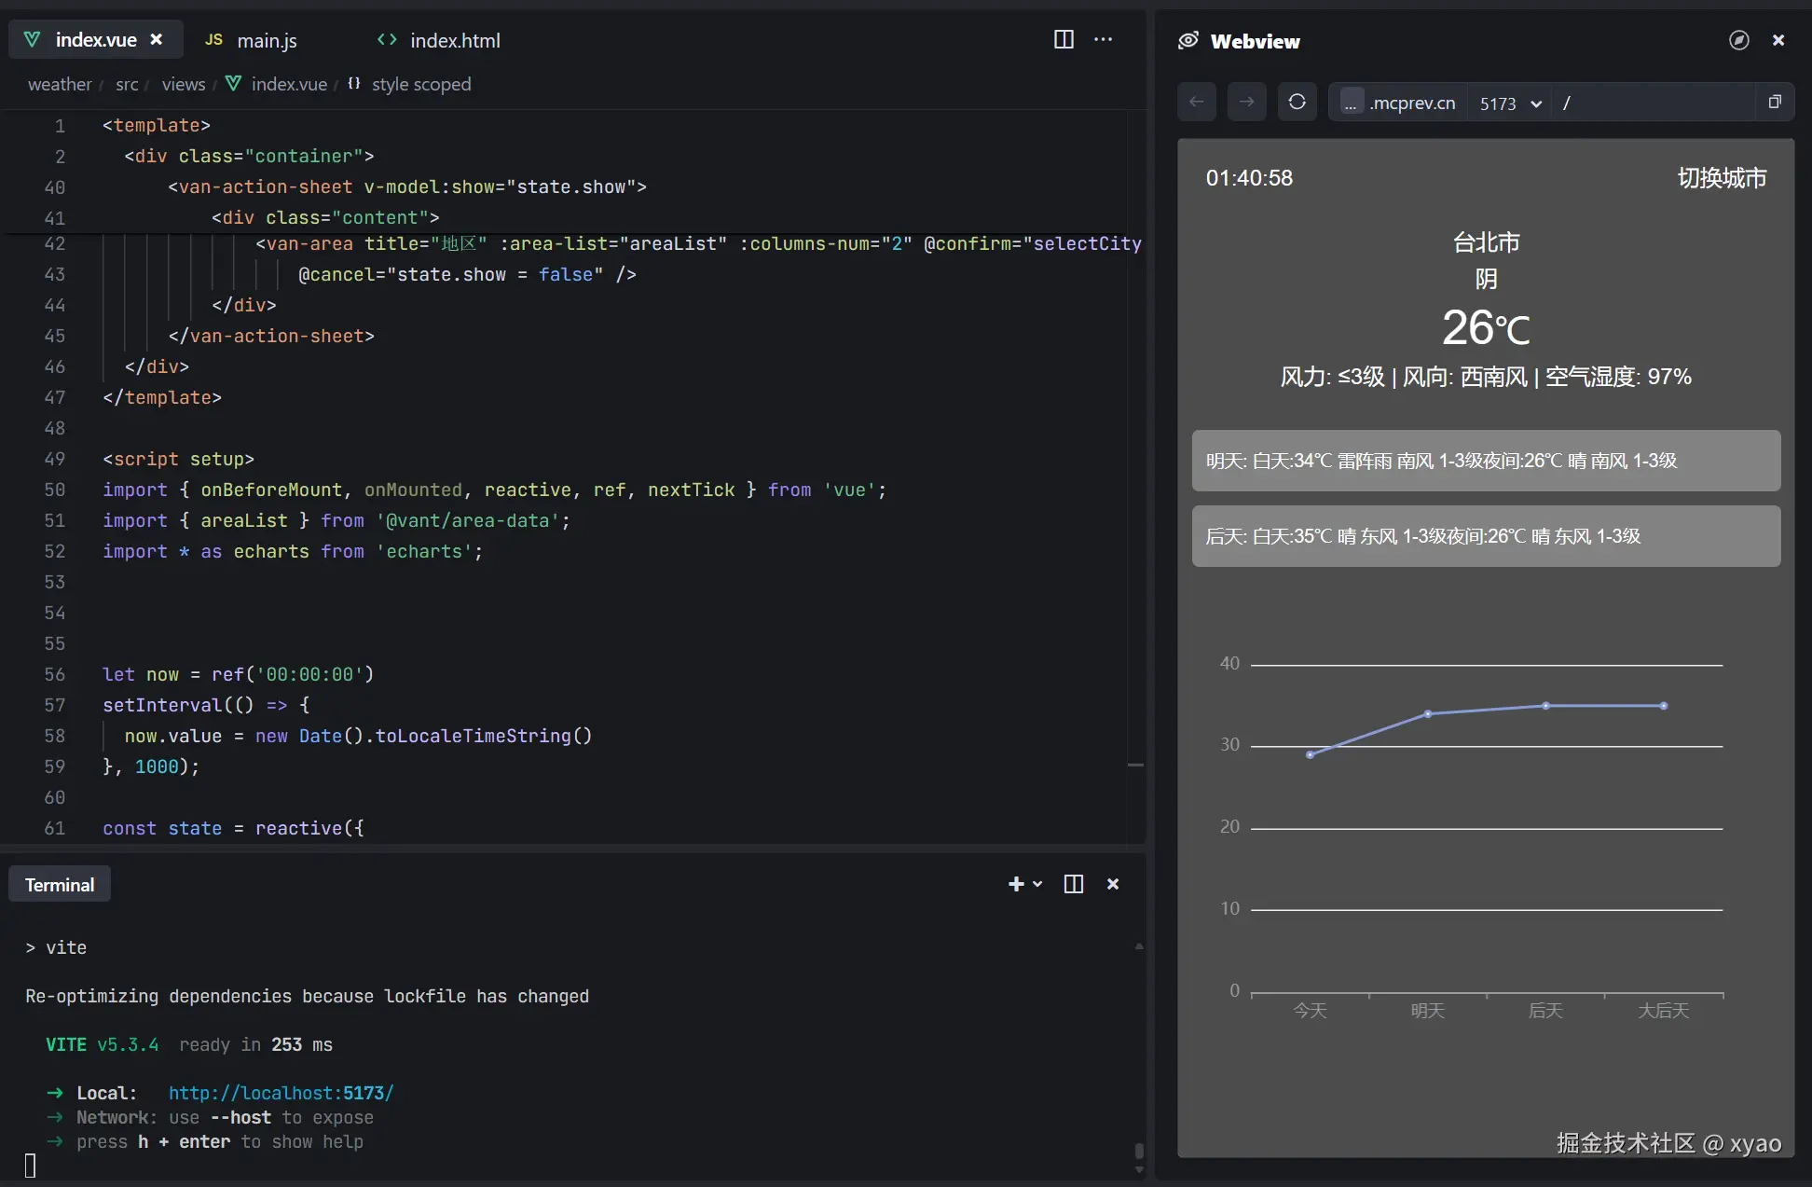Click the split editor icon
Viewport: 1812px width, 1187px height.
tap(1064, 39)
